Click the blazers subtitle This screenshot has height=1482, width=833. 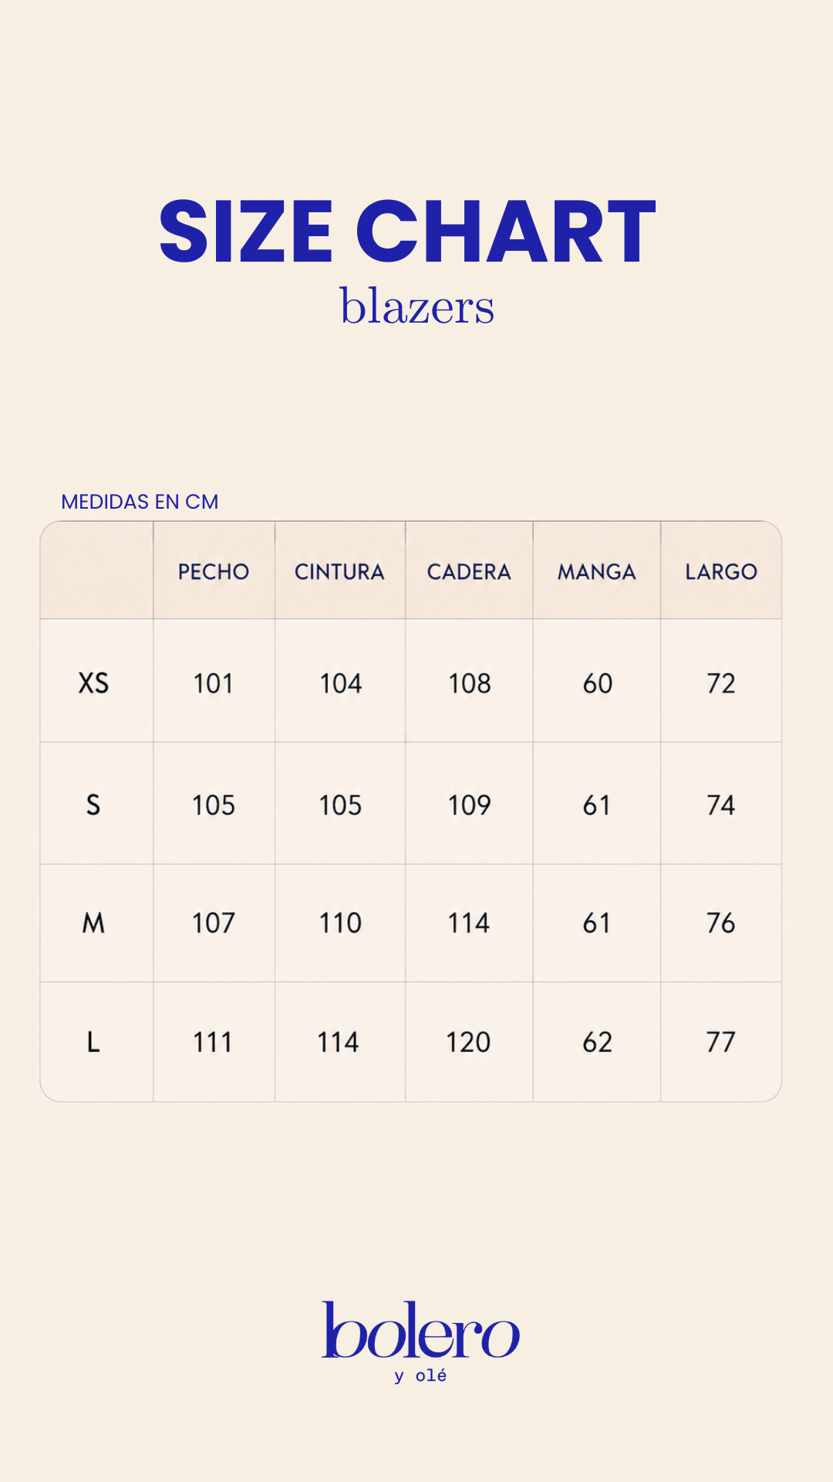pyautogui.click(x=416, y=306)
